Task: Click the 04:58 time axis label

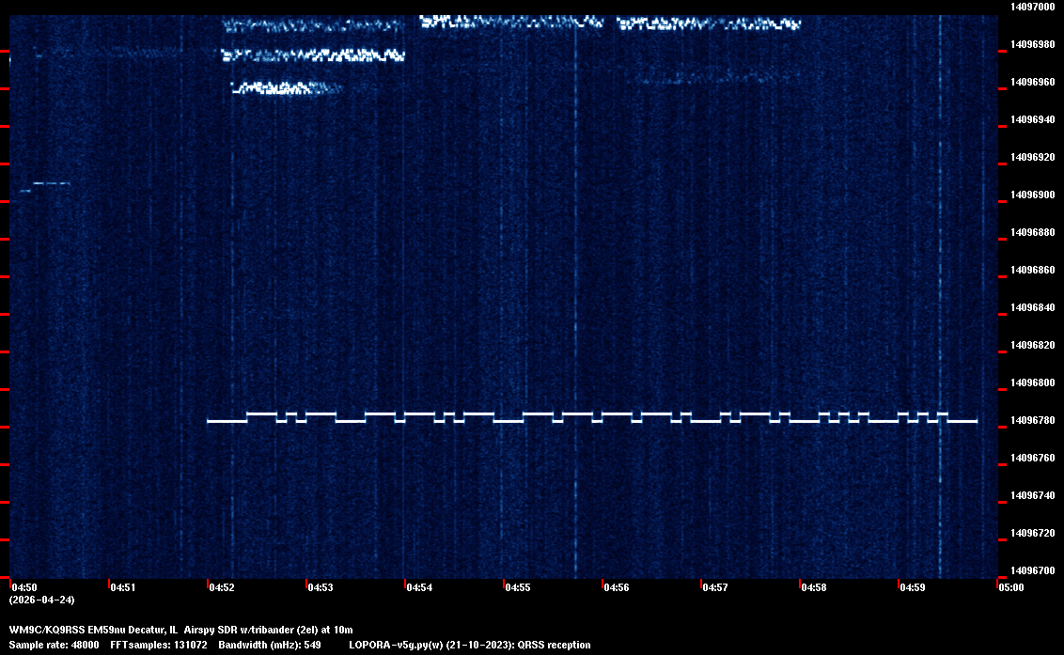Action: (814, 588)
